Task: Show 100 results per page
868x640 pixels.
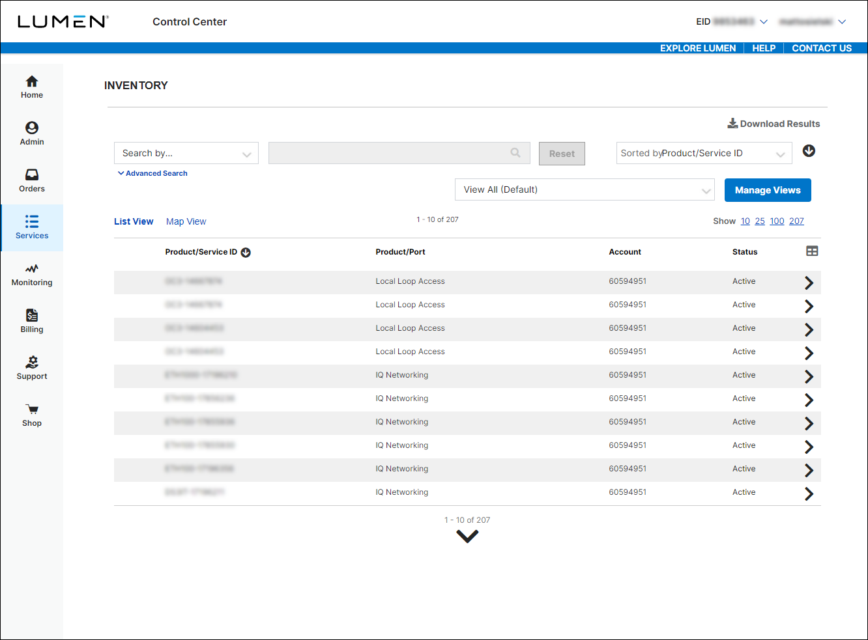Action: 777,221
